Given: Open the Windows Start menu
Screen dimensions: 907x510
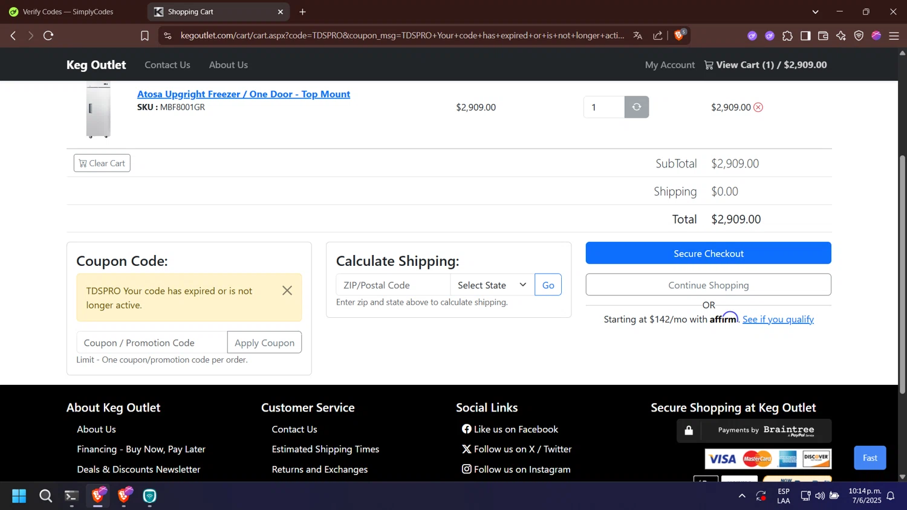Looking at the screenshot, I should coord(19,496).
